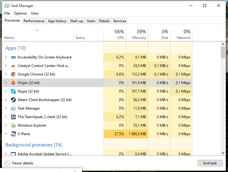228x172 pixels.
Task: Sort by the Status column header
Action: (89, 35)
